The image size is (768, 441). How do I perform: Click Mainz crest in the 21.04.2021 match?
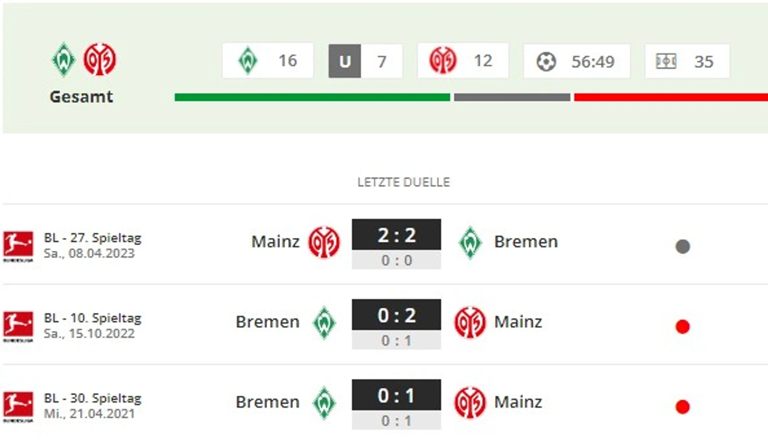click(470, 403)
